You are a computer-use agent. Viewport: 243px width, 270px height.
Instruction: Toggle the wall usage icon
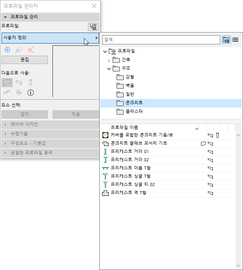coord(7,82)
